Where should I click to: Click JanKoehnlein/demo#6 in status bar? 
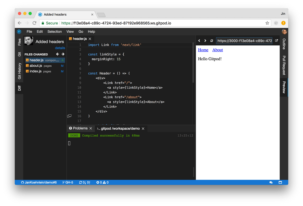[x=39, y=182]
